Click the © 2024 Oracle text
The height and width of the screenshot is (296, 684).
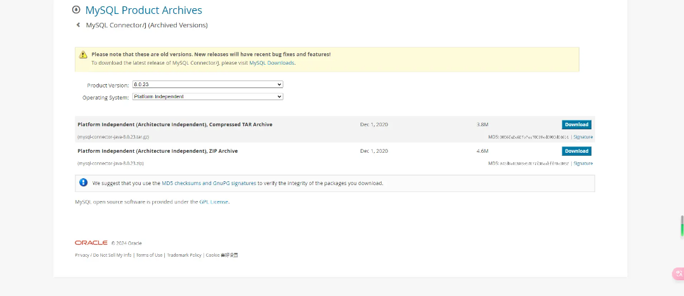click(x=127, y=243)
